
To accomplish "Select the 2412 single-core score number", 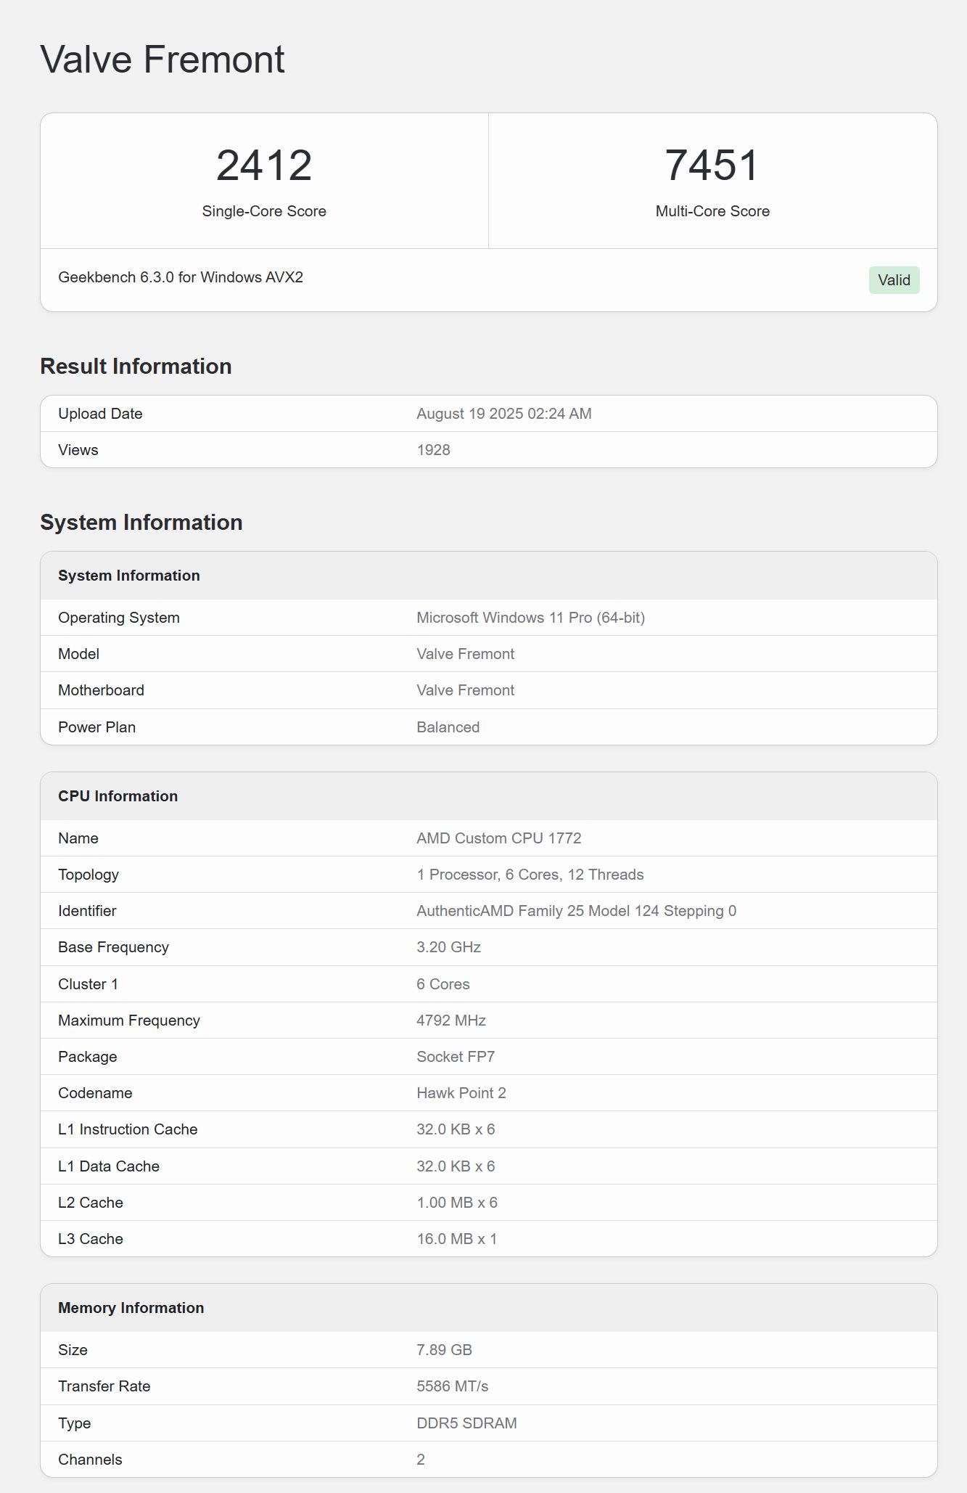I will (x=264, y=165).
